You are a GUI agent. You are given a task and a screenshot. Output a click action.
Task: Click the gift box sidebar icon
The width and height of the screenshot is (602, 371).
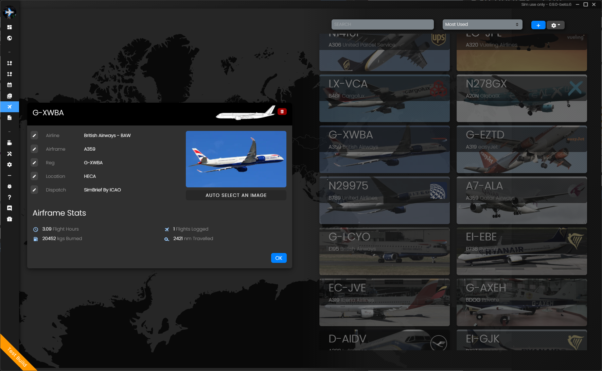pyautogui.click(x=10, y=219)
